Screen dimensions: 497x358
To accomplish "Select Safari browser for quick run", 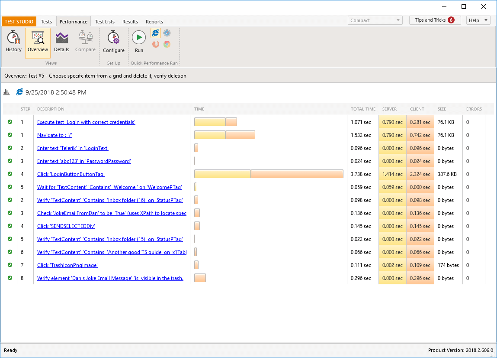I will pyautogui.click(x=167, y=33).
